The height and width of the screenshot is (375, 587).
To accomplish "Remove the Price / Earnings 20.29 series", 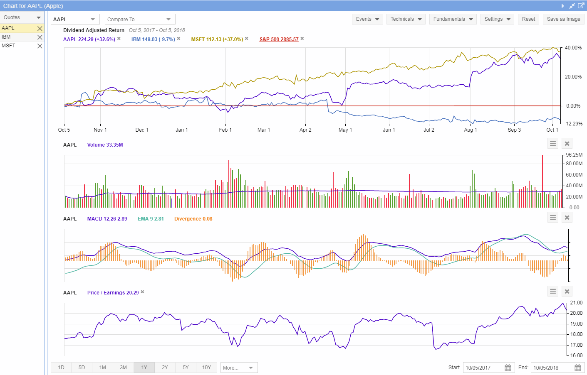I will (x=143, y=292).
